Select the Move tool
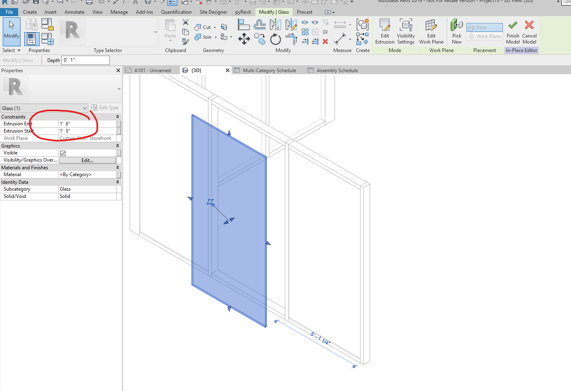Screen dimensions: 571x391 [244, 39]
